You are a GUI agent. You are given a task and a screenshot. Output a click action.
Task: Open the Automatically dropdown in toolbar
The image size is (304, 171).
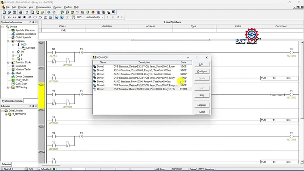[x=102, y=17]
